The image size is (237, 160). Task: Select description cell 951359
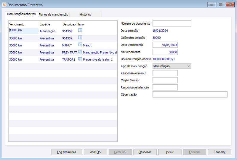click(67, 38)
